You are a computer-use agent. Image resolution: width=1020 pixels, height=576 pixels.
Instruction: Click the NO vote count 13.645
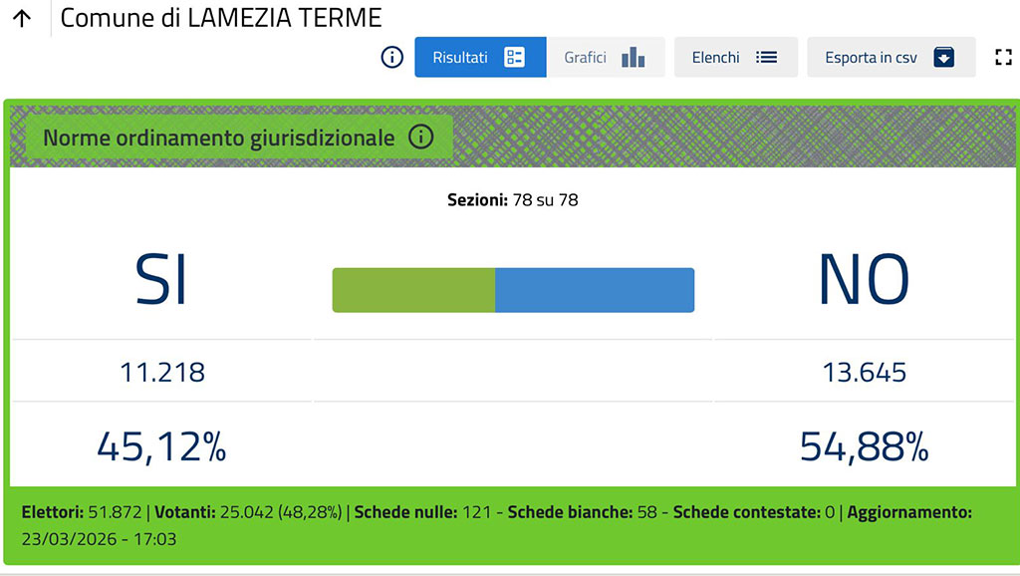click(864, 373)
